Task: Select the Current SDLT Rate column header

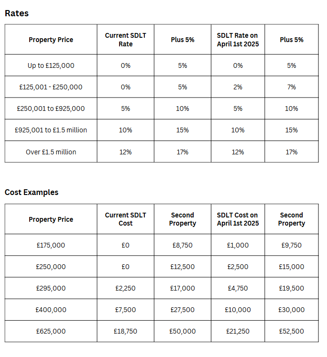Action: point(125,40)
